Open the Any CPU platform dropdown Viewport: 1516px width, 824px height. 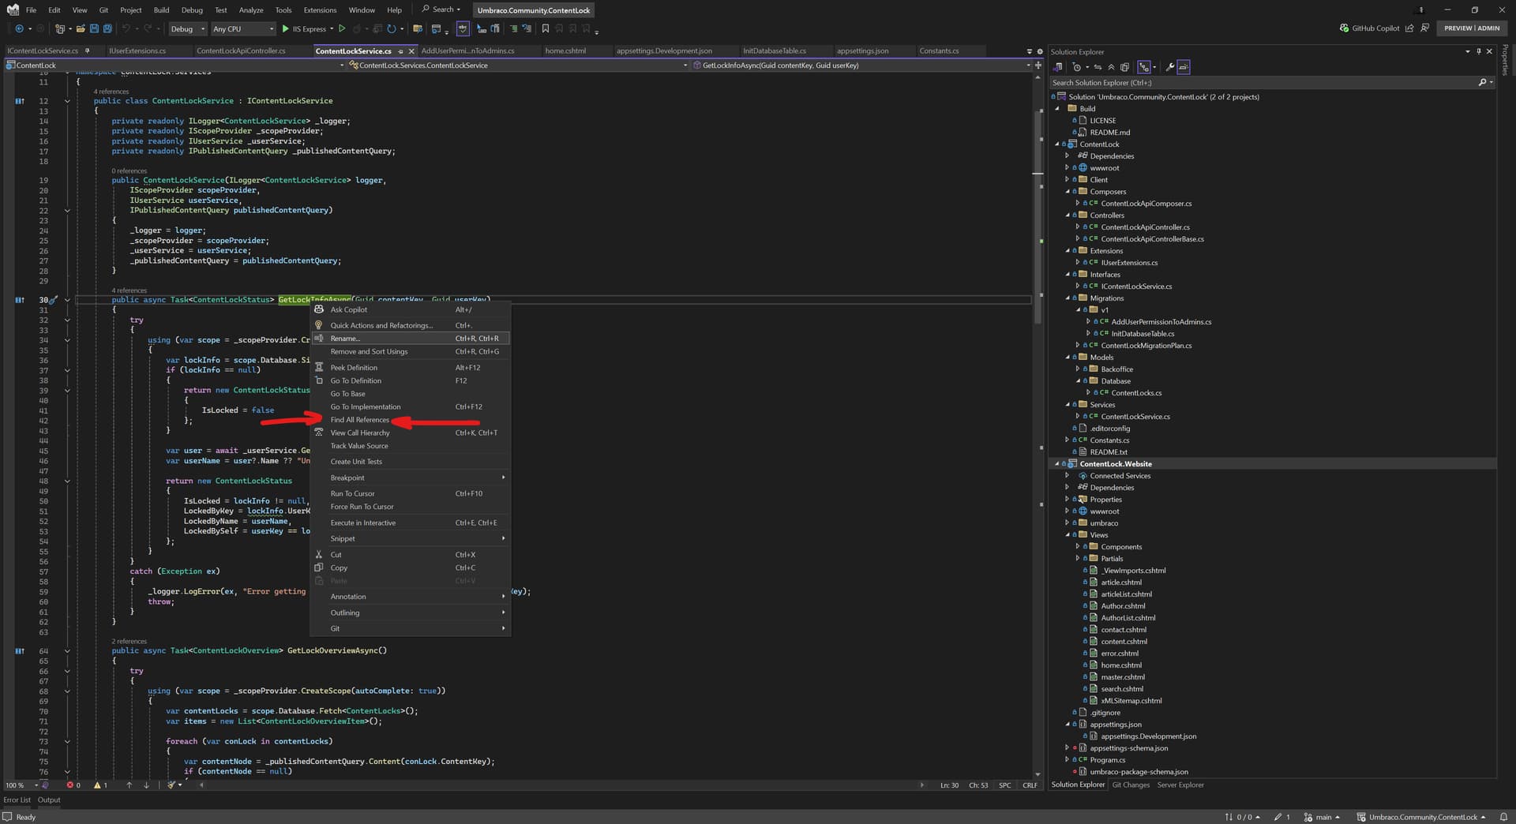pyautogui.click(x=243, y=28)
